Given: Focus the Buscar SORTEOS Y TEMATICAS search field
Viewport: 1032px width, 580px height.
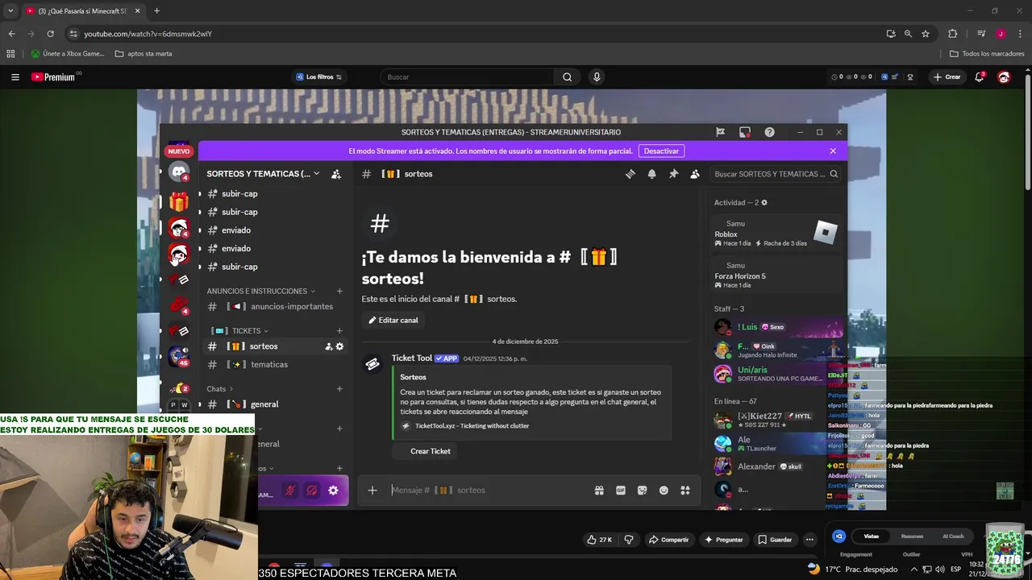Looking at the screenshot, I should point(776,174).
